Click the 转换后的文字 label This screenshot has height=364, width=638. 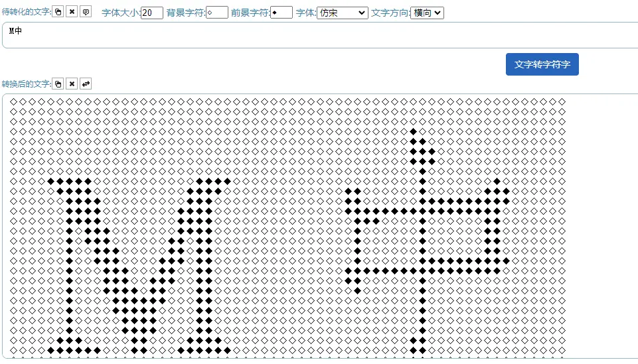(x=26, y=84)
